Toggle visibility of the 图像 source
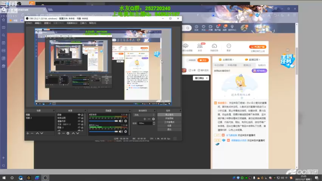Image resolution: width=322 pixels, height=181 pixels. [x=79, y=115]
